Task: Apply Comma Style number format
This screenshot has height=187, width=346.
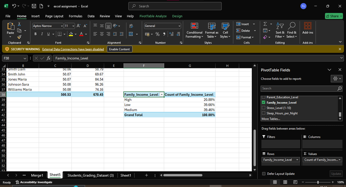Action: pyautogui.click(x=163, y=34)
